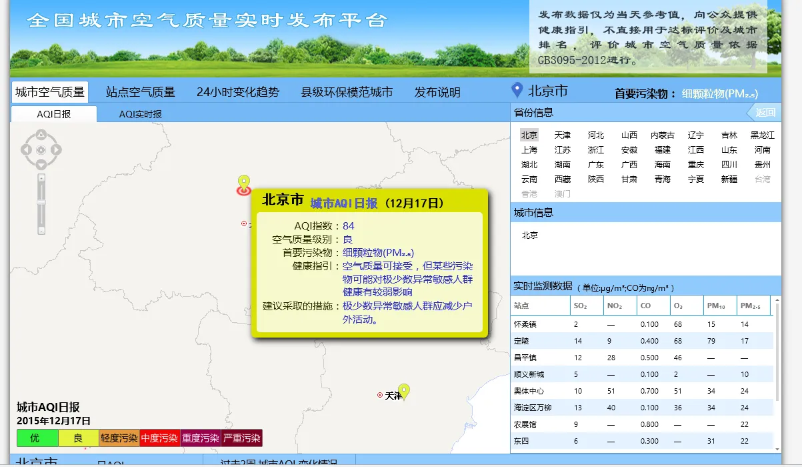Pan the map left with the left arrow
Viewport: 802px width, 467px height.
pyautogui.click(x=27, y=150)
